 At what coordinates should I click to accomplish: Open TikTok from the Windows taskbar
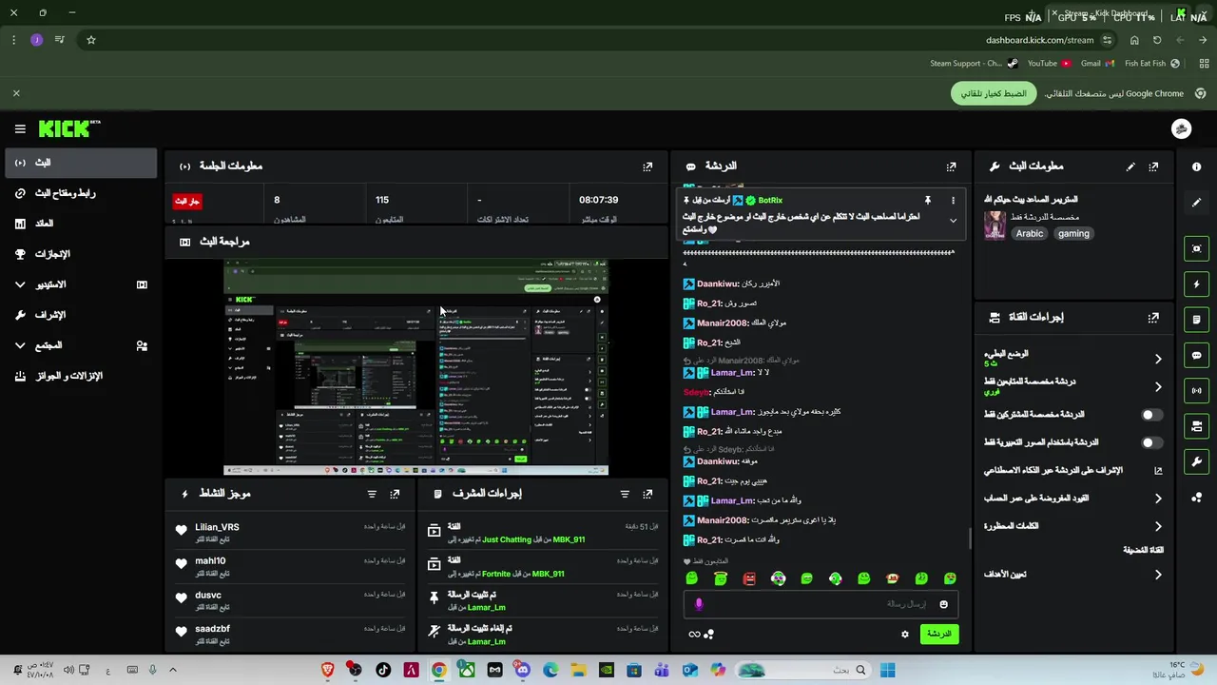pos(383,670)
